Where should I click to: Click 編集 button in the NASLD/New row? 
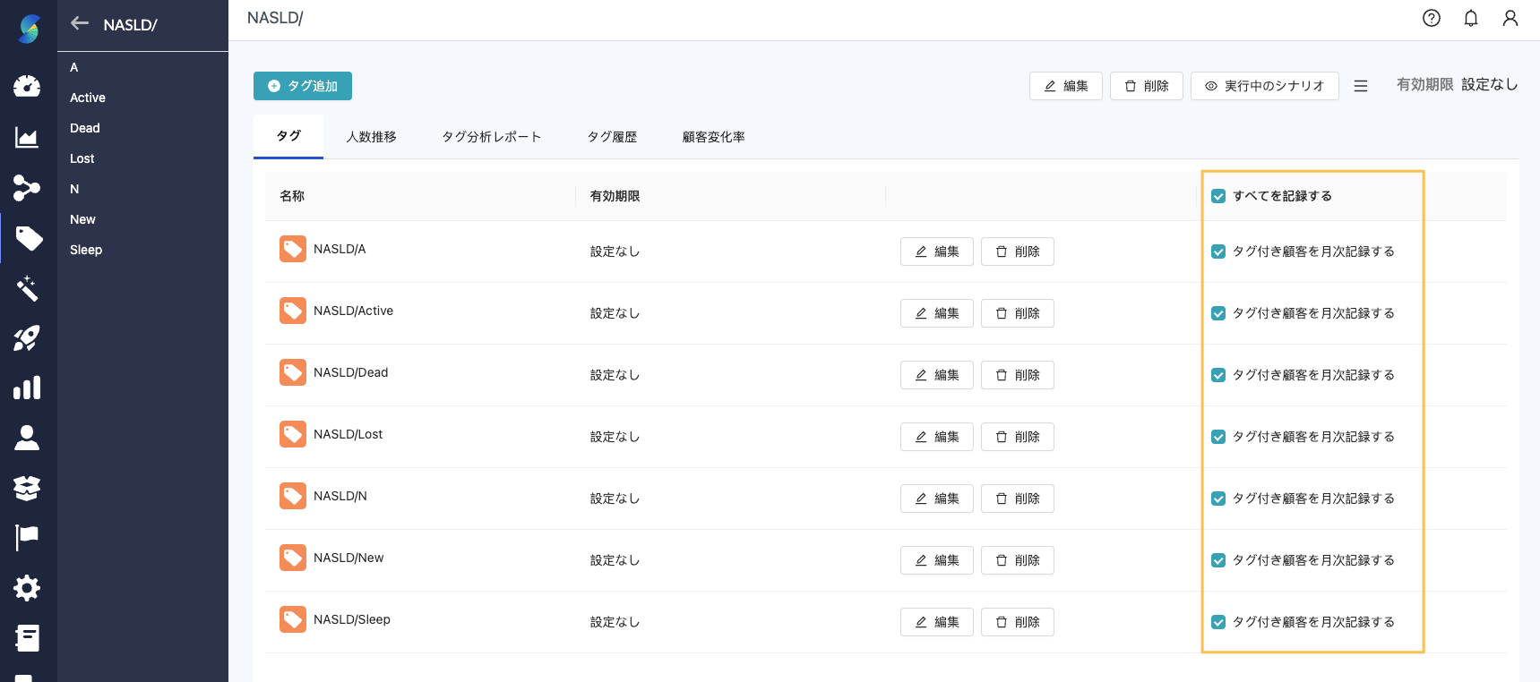coord(936,560)
